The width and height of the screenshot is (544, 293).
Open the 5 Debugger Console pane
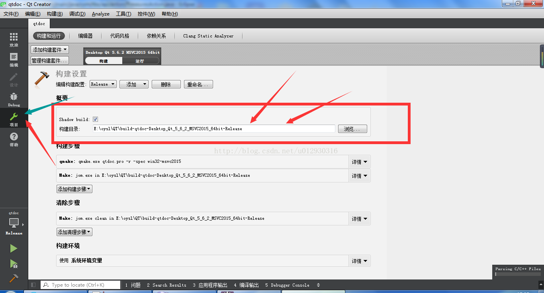[287, 285]
